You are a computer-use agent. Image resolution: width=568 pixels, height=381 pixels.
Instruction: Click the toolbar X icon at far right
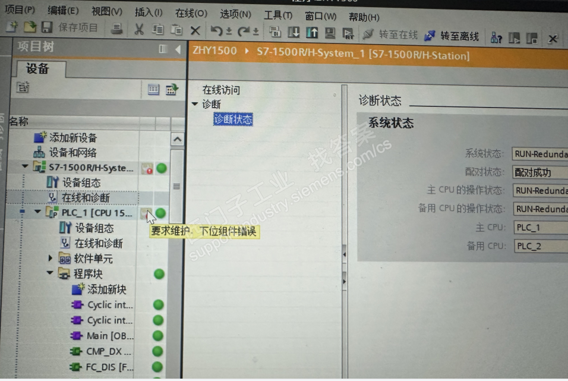(553, 39)
